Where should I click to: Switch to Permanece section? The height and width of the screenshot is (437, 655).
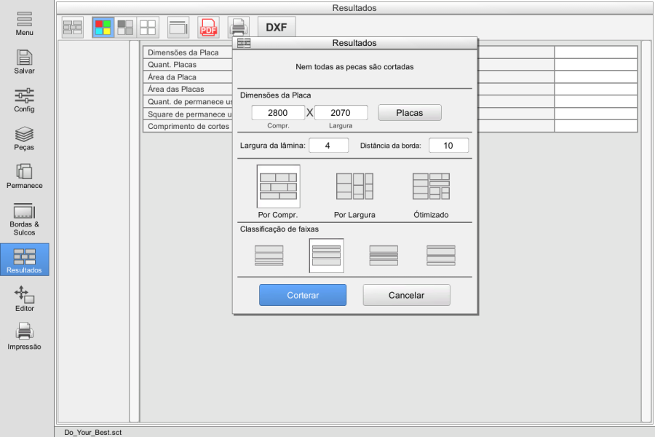pos(24,176)
